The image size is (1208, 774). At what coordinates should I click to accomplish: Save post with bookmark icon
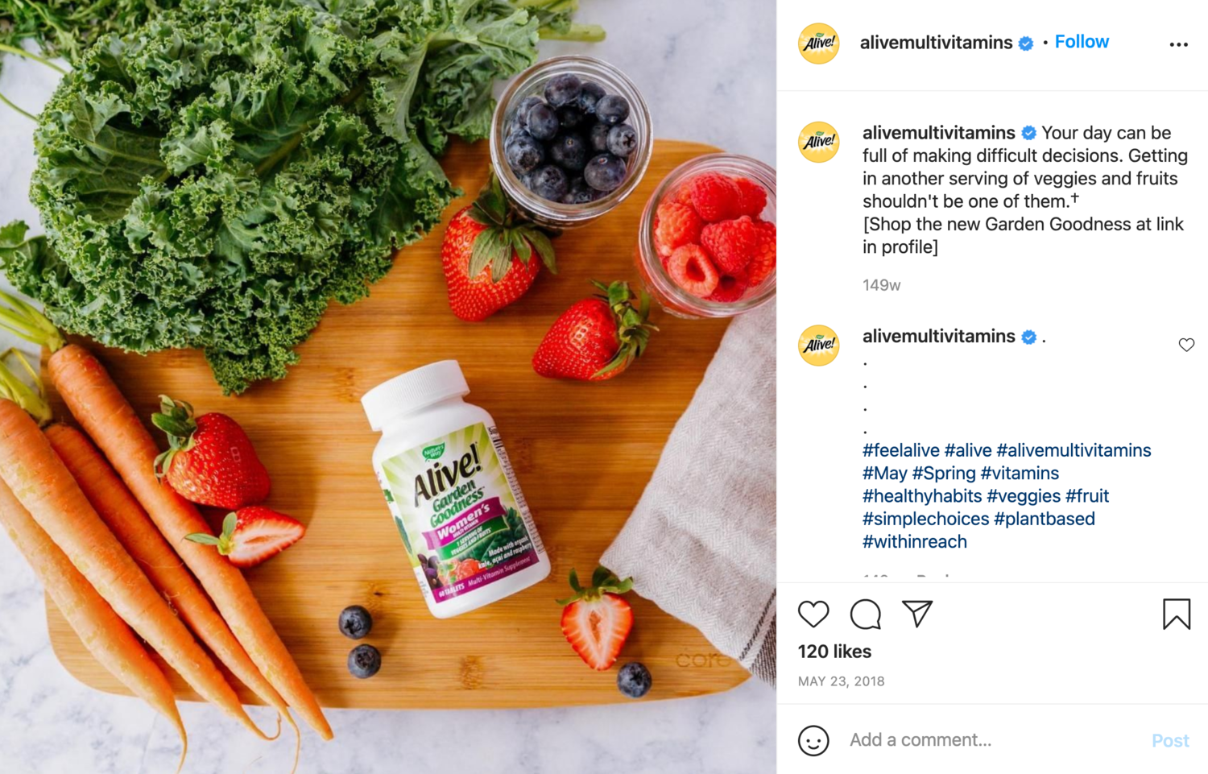[x=1177, y=614]
